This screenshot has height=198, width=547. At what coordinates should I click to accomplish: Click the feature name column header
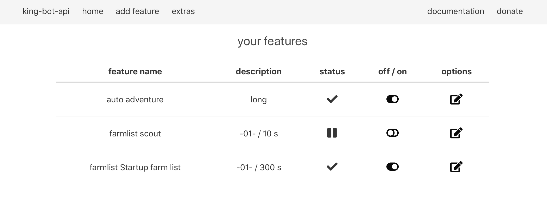(x=135, y=71)
